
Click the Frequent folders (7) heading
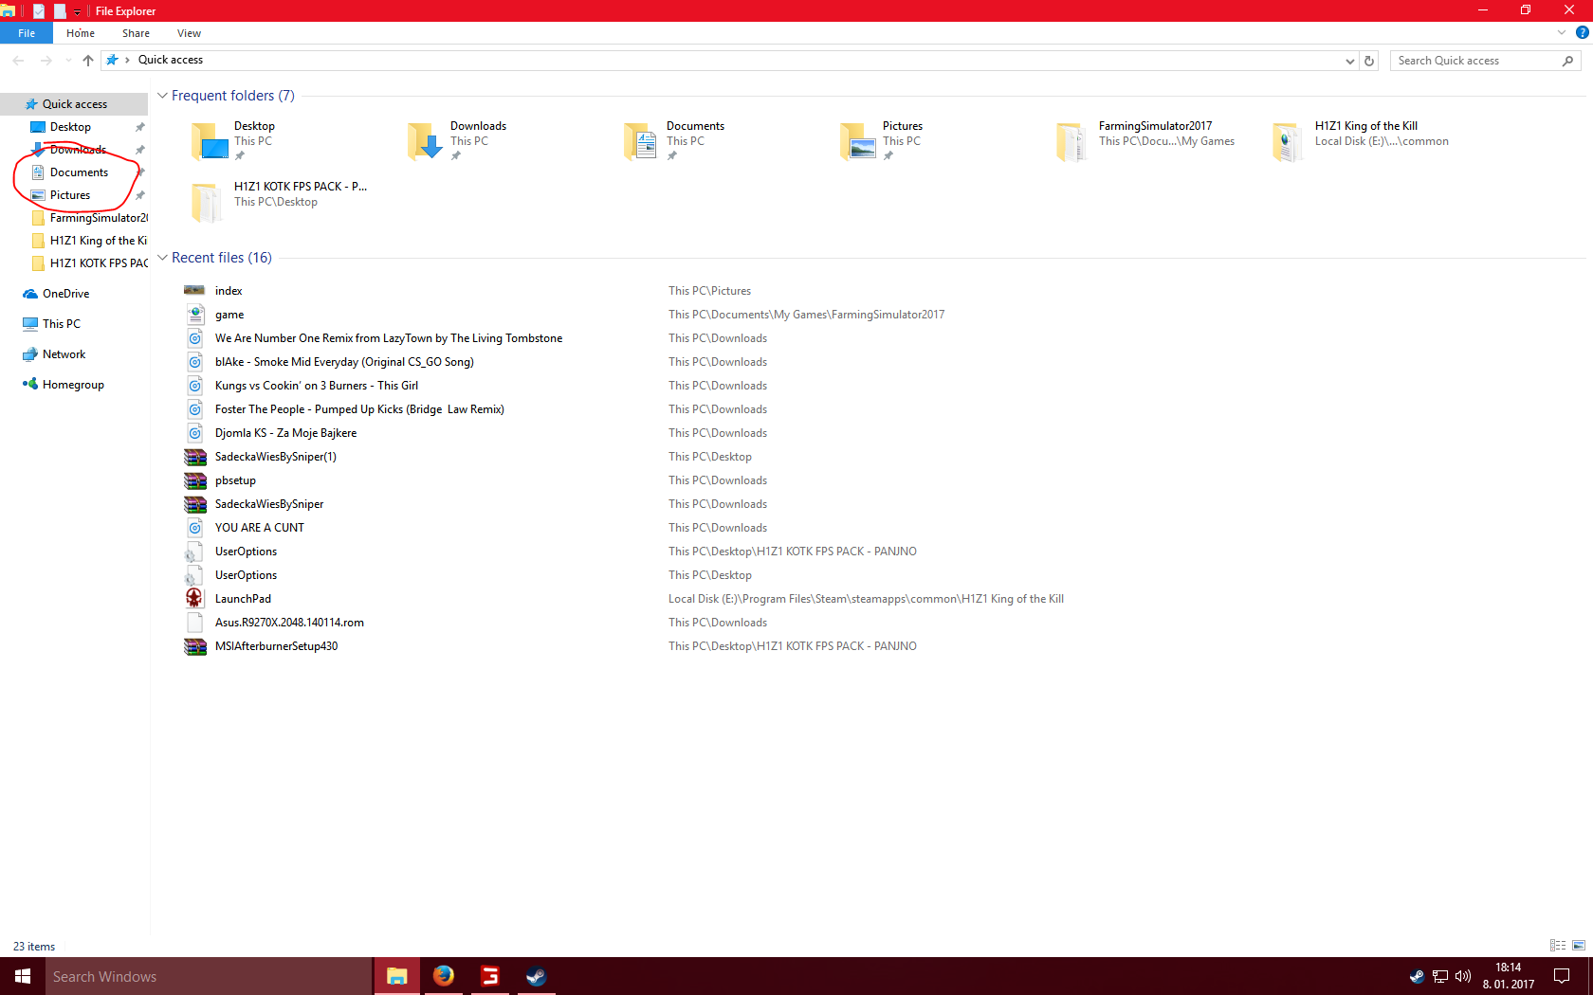[233, 96]
